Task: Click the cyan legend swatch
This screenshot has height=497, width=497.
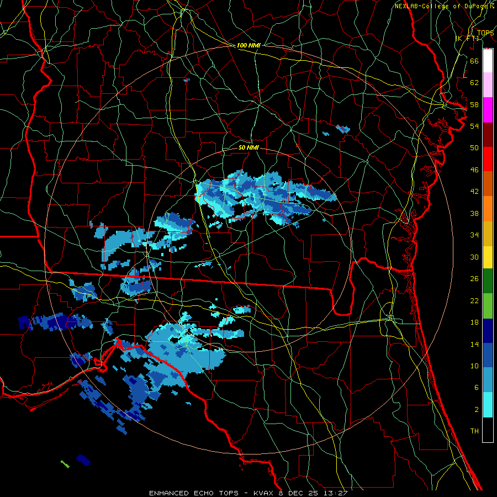Action: (488, 405)
